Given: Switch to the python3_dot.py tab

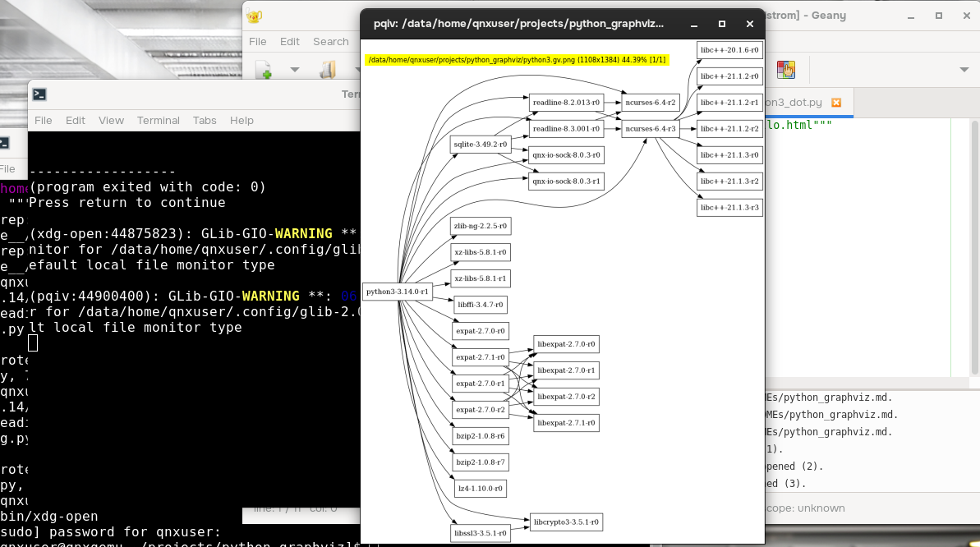Looking at the screenshot, I should tap(793, 103).
